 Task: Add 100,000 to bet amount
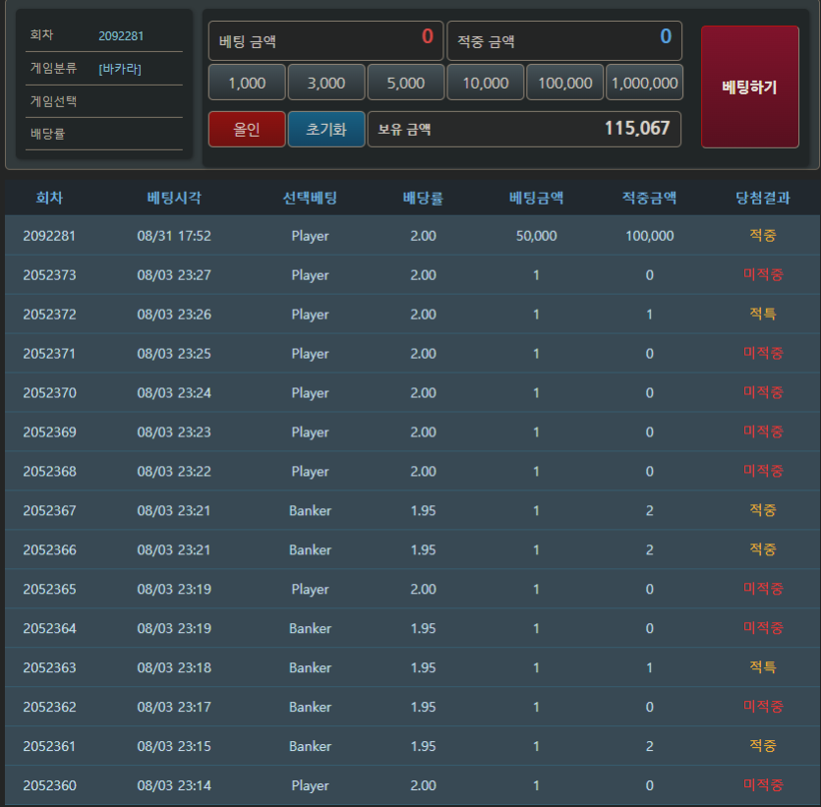pos(565,83)
